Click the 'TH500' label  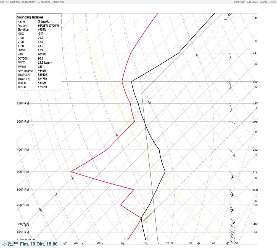[x=22, y=87]
